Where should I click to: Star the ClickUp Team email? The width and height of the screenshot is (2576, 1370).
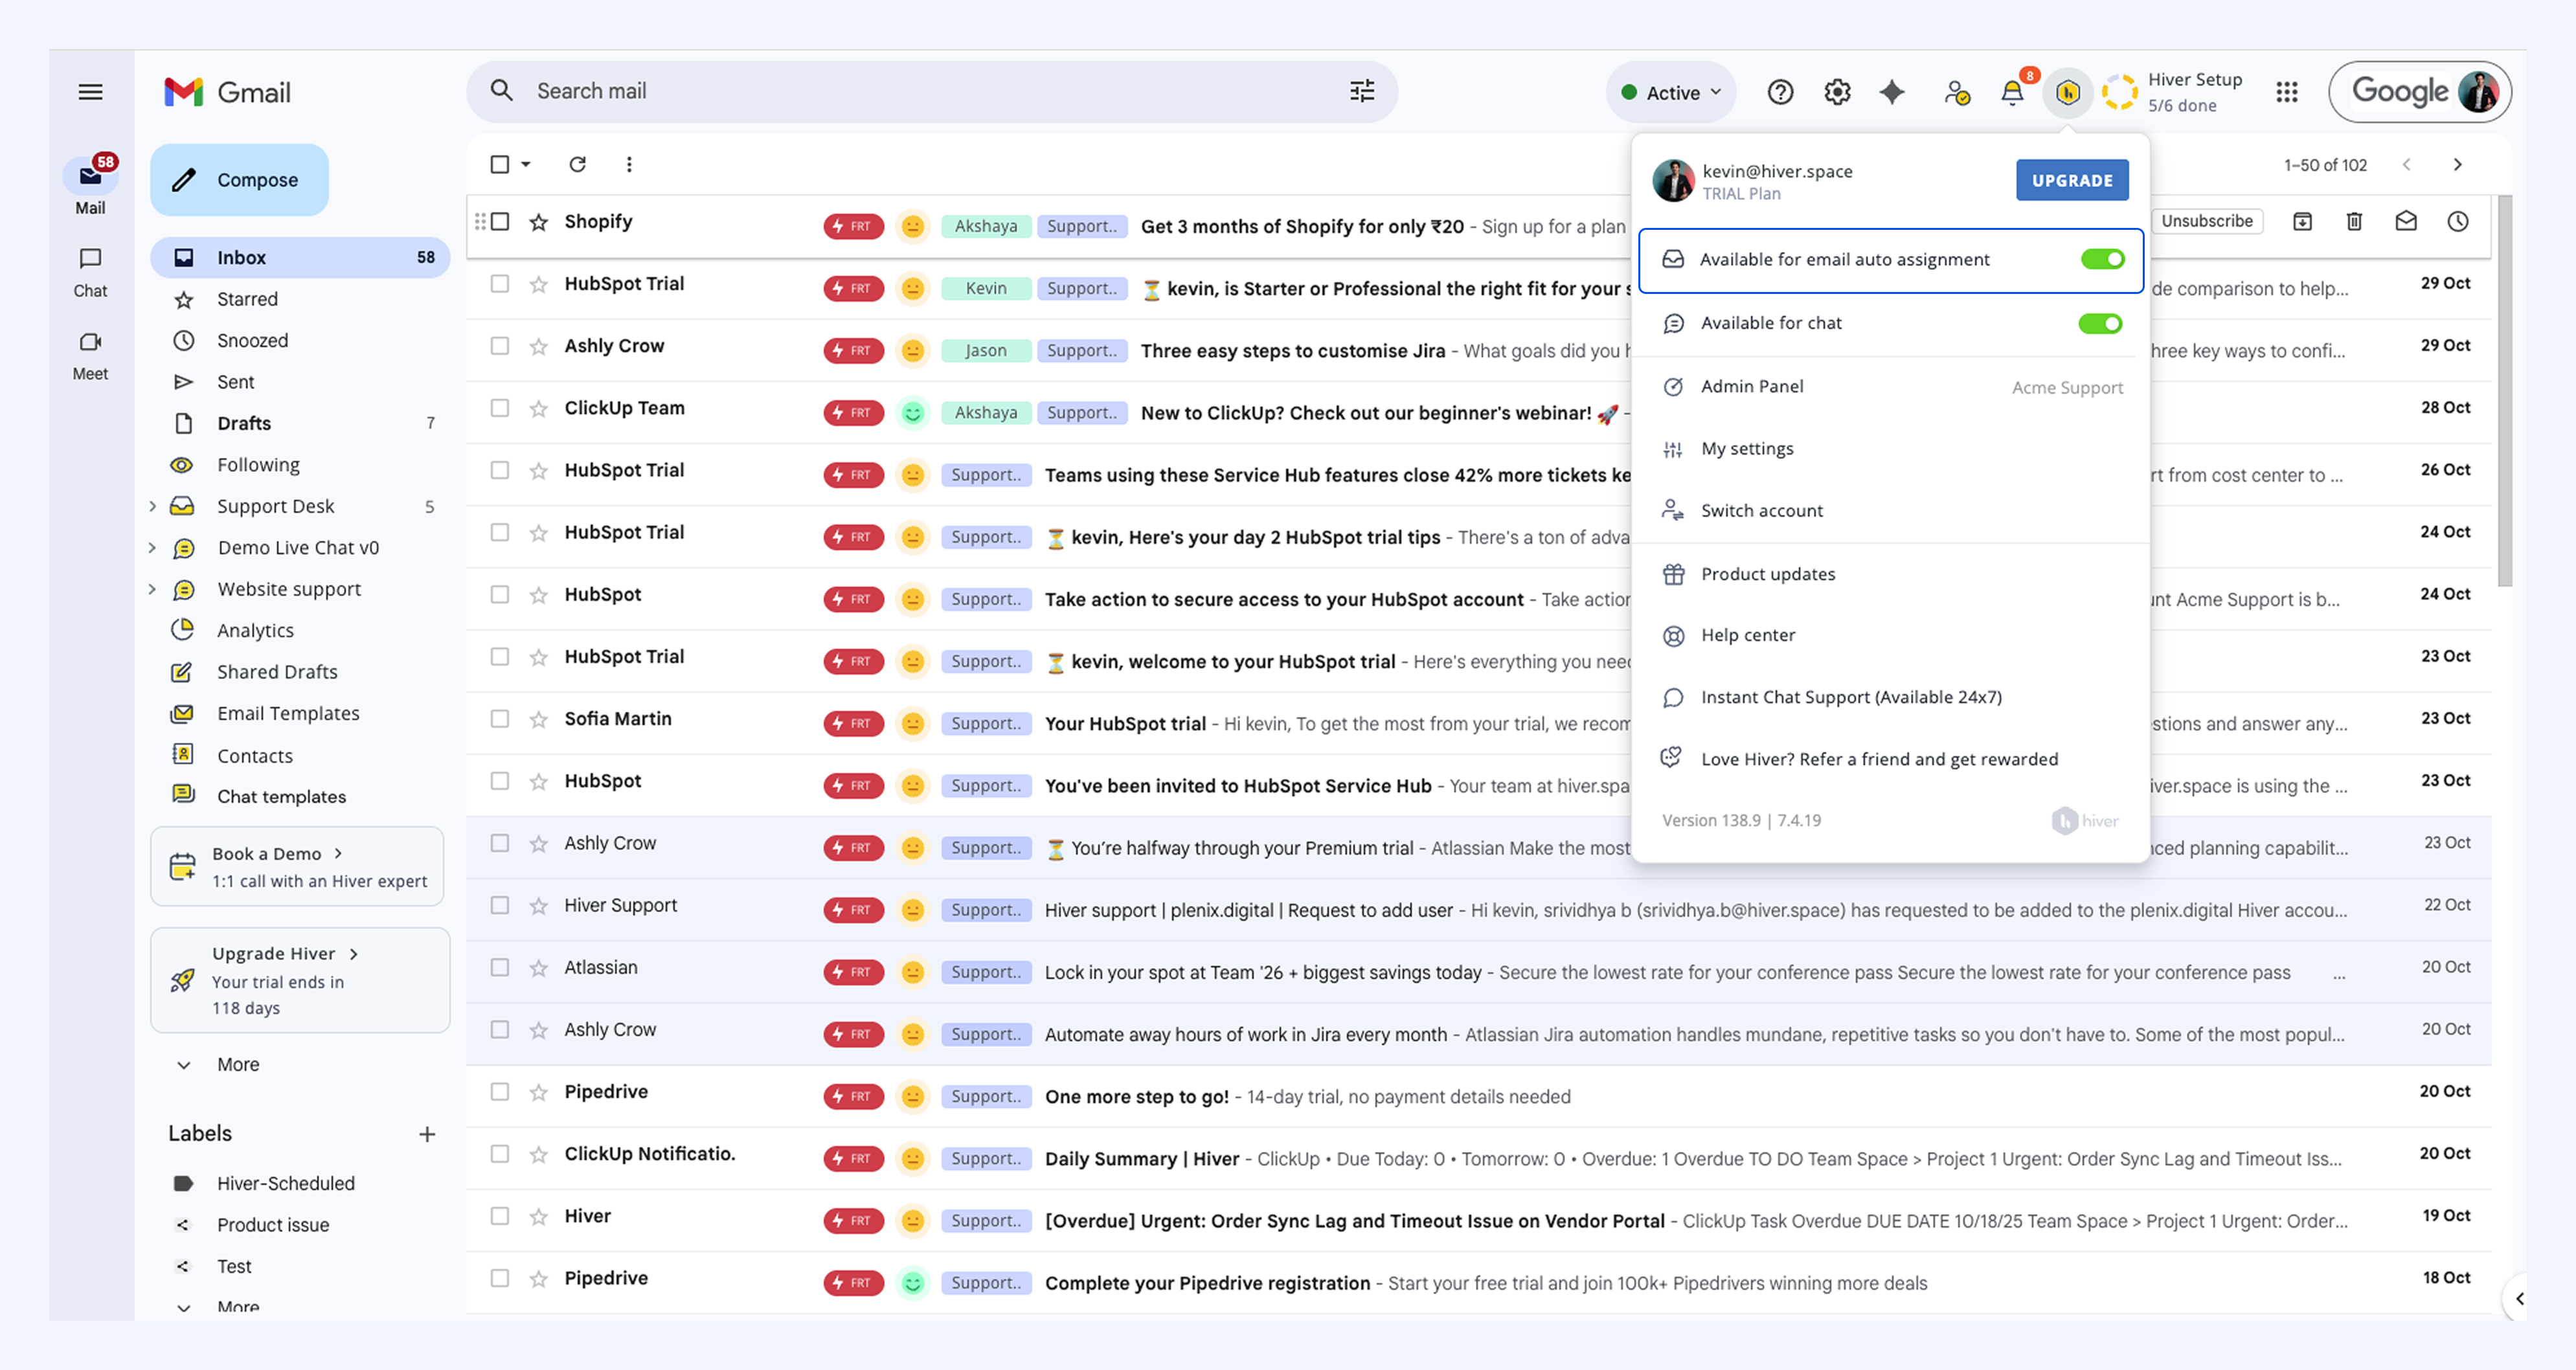pyautogui.click(x=539, y=408)
